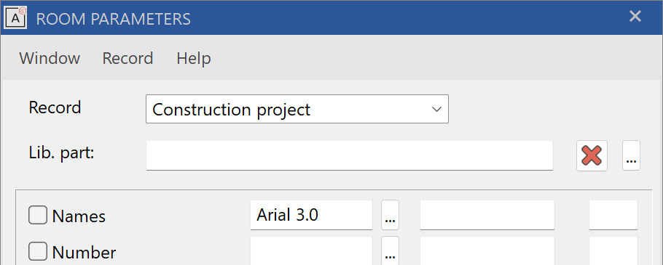The width and height of the screenshot is (663, 265).
Task: Click the ellipsis button beside Arial 3.0
Action: click(x=390, y=215)
